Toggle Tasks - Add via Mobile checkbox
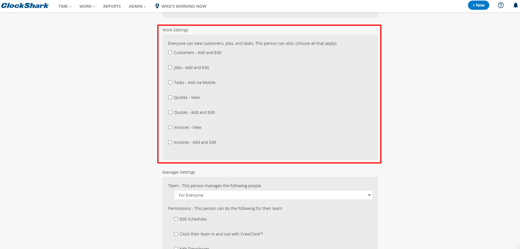The image size is (520, 249). (x=170, y=83)
